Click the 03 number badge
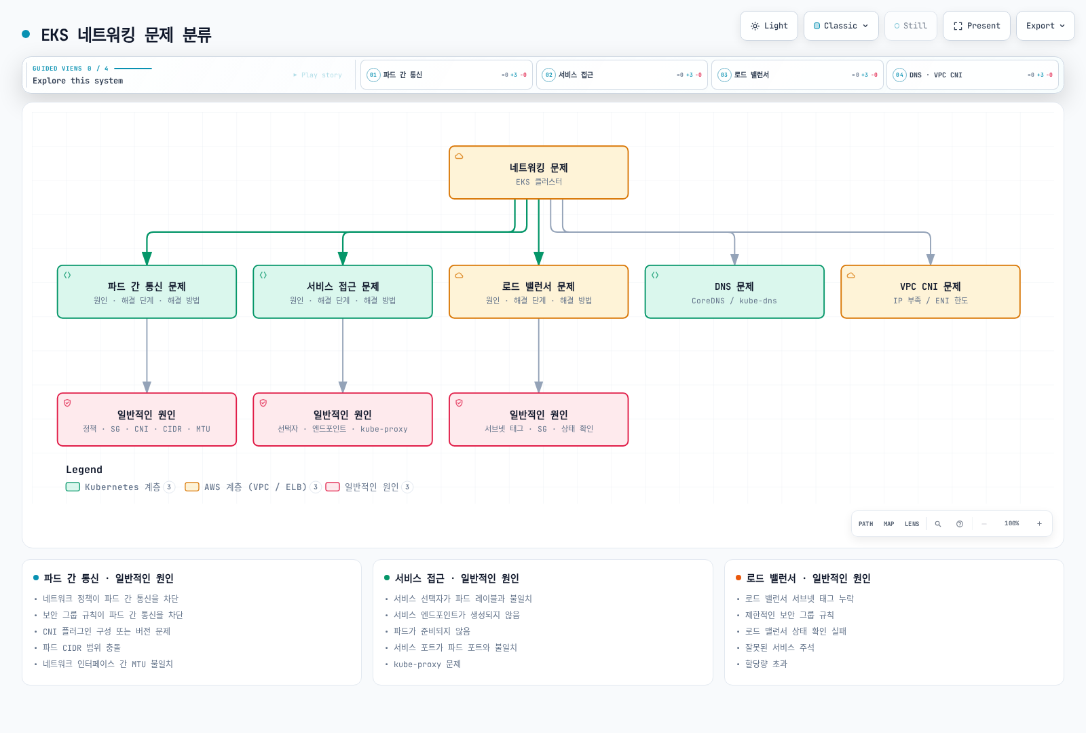1086x733 pixels. click(724, 75)
